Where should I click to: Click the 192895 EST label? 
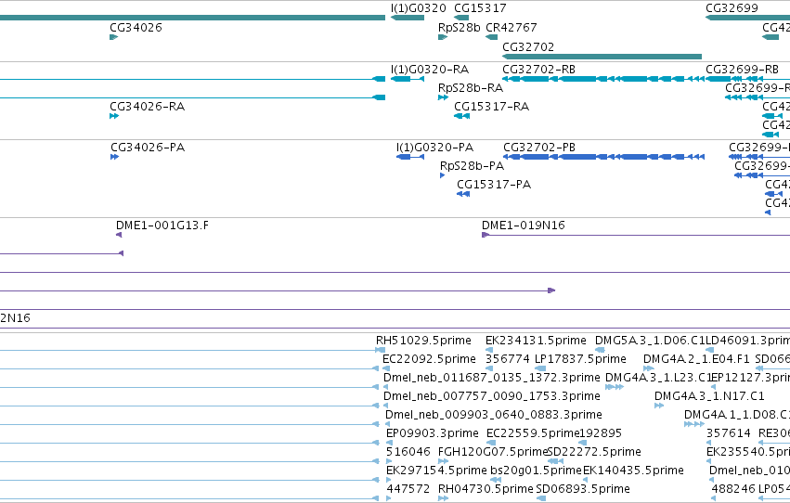coord(601,433)
